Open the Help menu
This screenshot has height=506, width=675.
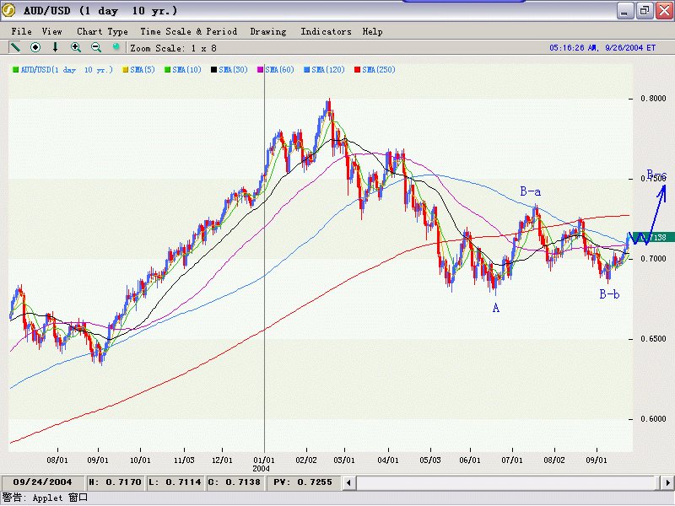(372, 31)
